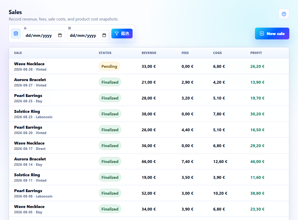298x220 pixels.
Task: Open Pearl Earrings sale dated 2026-08-08
Action: coord(149,193)
